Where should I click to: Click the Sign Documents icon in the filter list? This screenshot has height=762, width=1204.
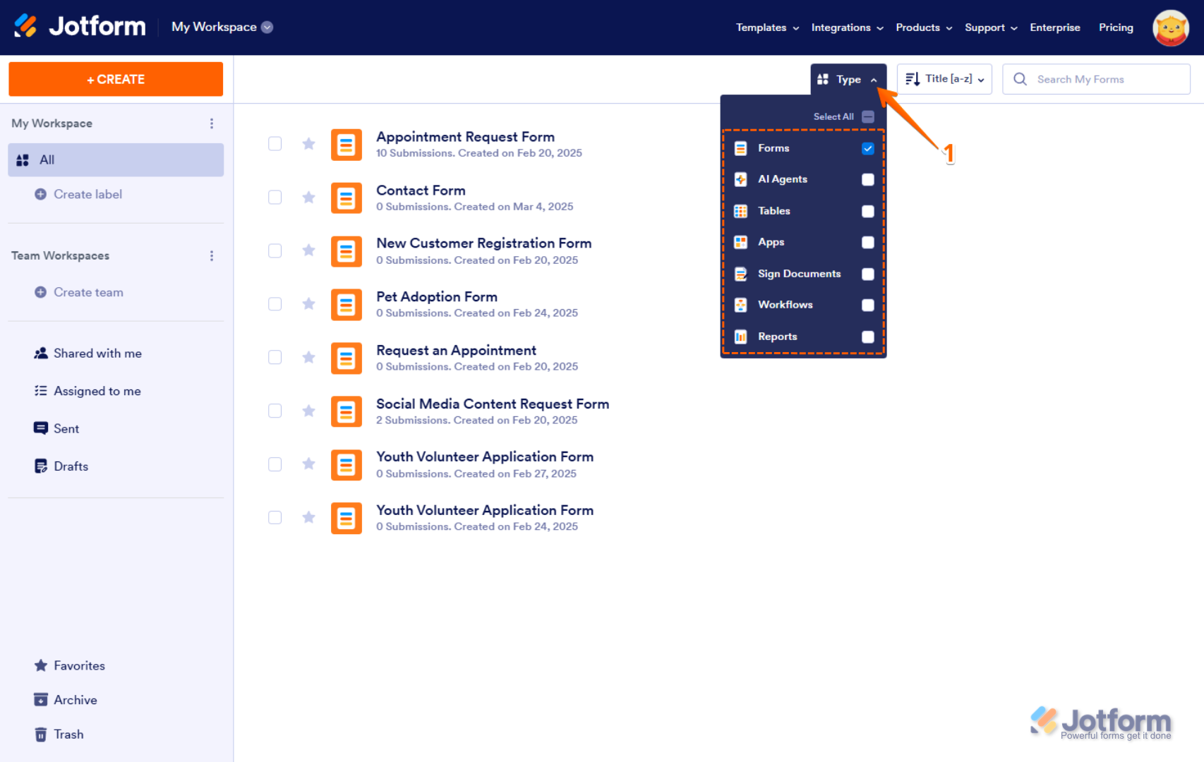point(740,274)
